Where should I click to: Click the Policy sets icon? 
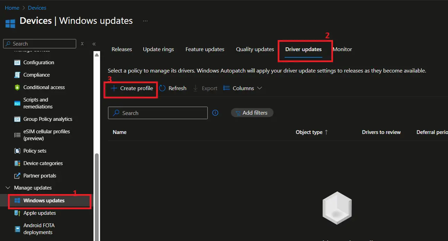click(x=17, y=151)
